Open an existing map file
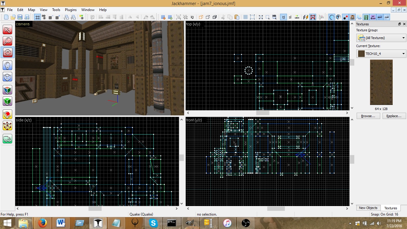Viewport: 407px width, 229px height. pos(13,17)
